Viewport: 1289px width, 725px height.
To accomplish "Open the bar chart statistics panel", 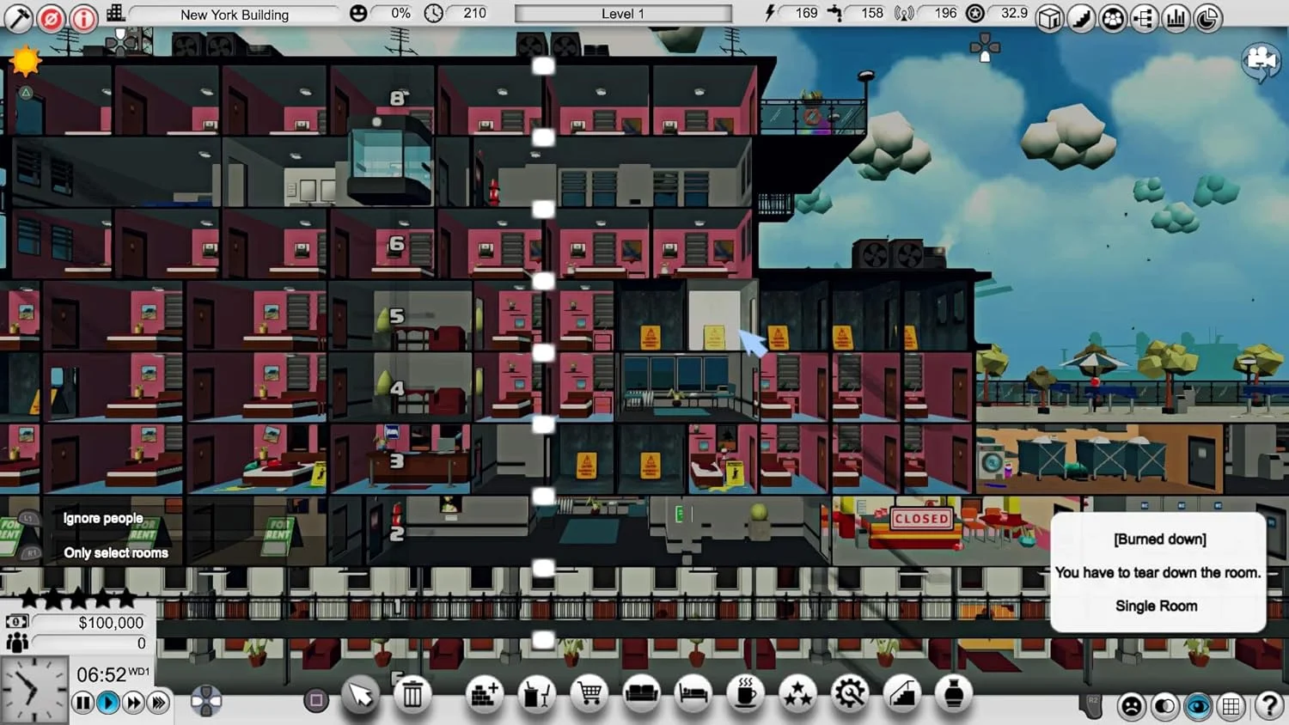I will tap(1176, 18).
